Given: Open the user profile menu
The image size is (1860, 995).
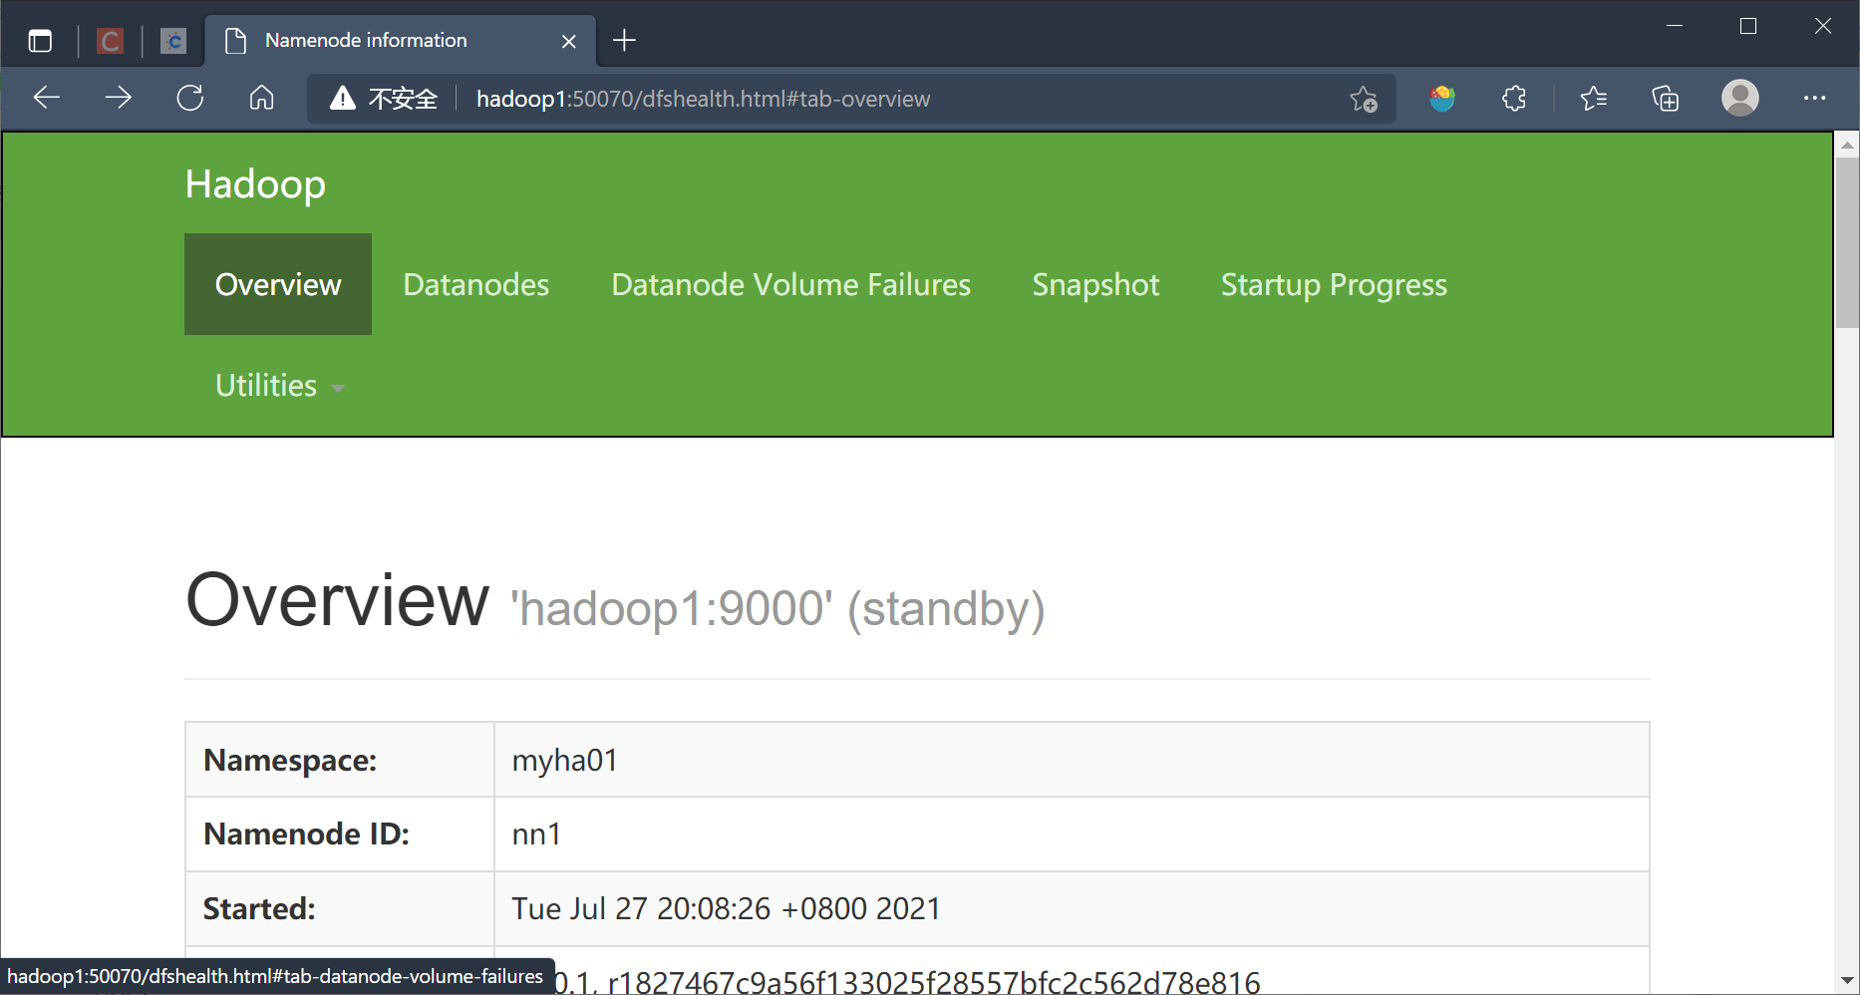Looking at the screenshot, I should pyautogui.click(x=1740, y=98).
